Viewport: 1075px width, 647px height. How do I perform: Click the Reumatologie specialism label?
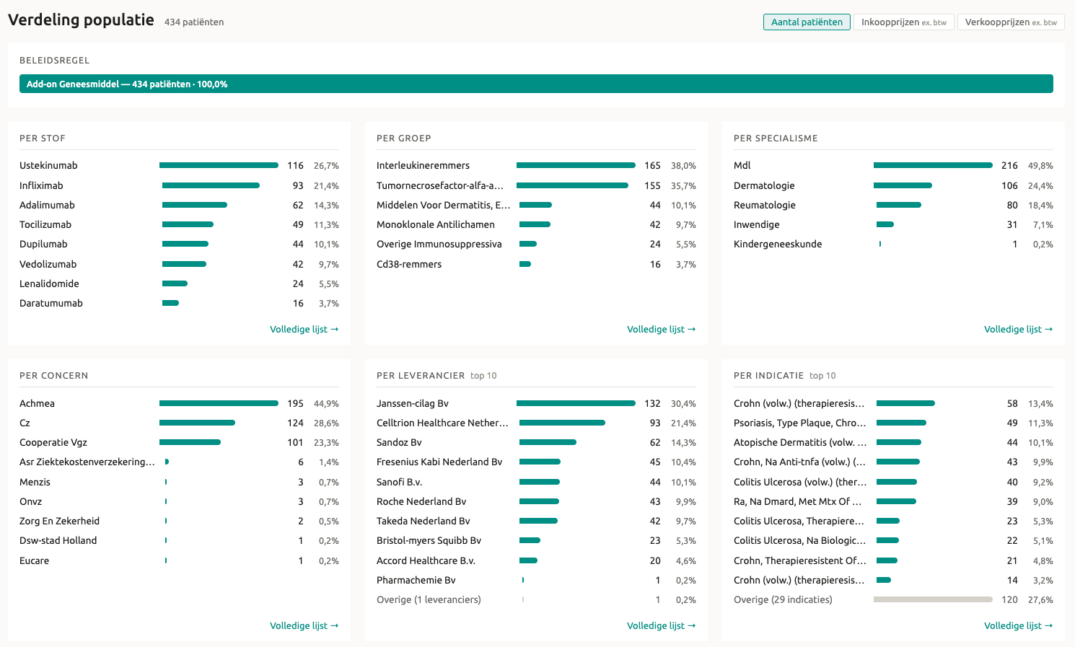coord(765,206)
